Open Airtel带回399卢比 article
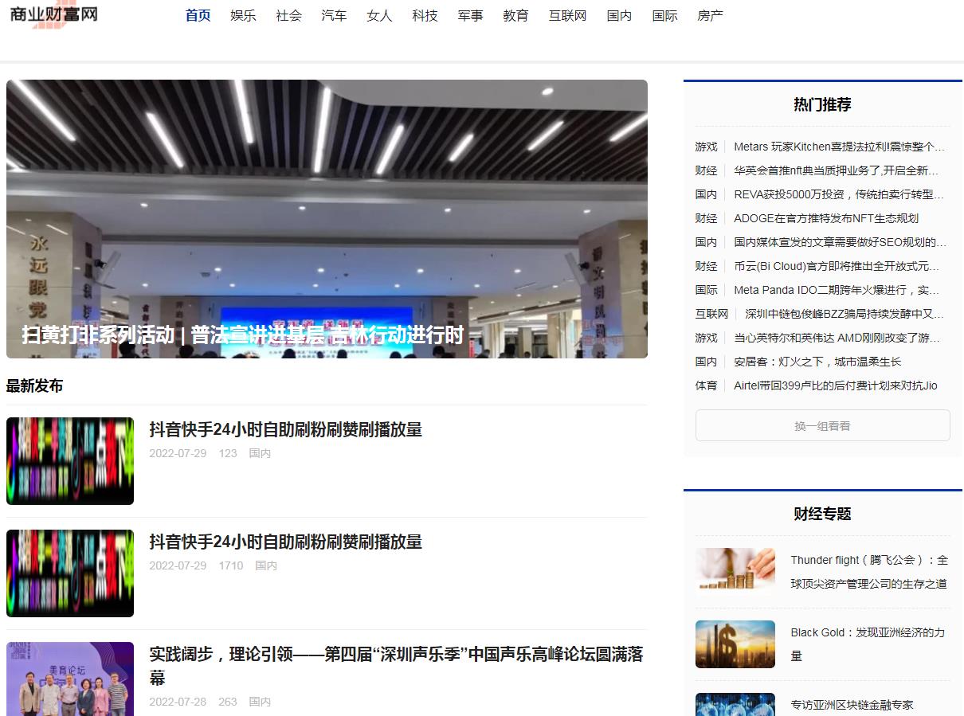Screen dimensions: 964x716 pos(836,385)
